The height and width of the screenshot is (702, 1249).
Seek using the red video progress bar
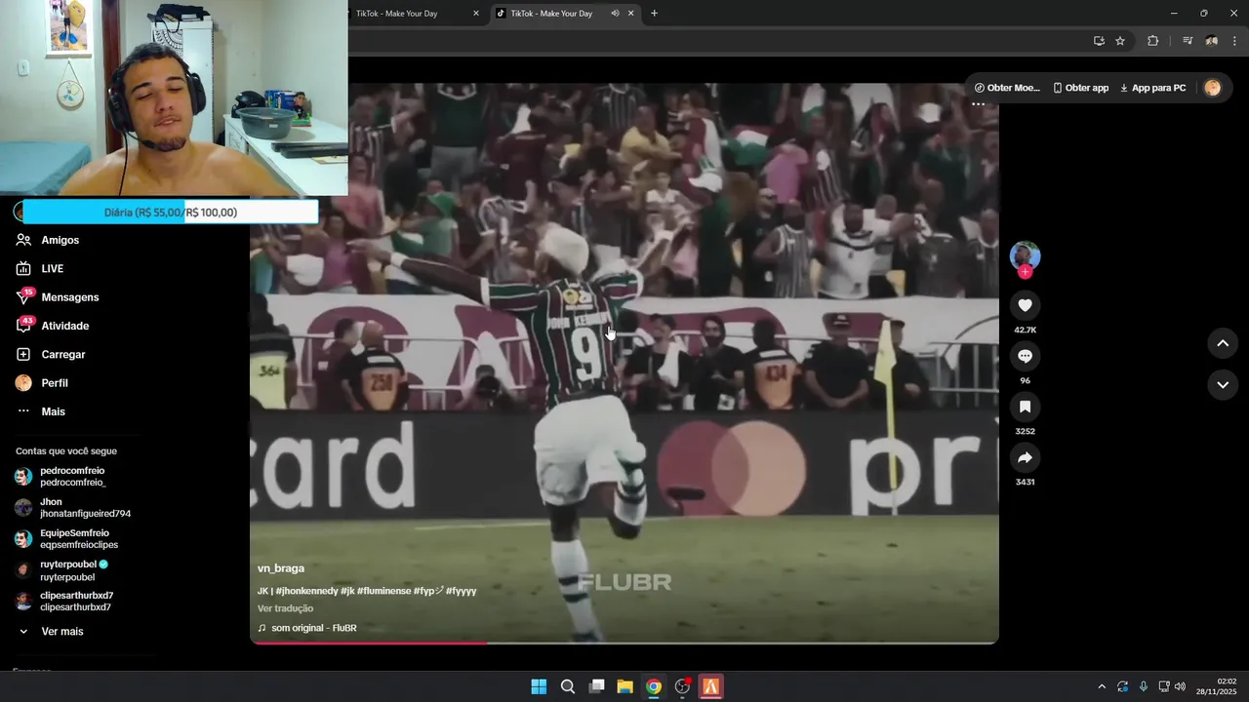click(624, 643)
